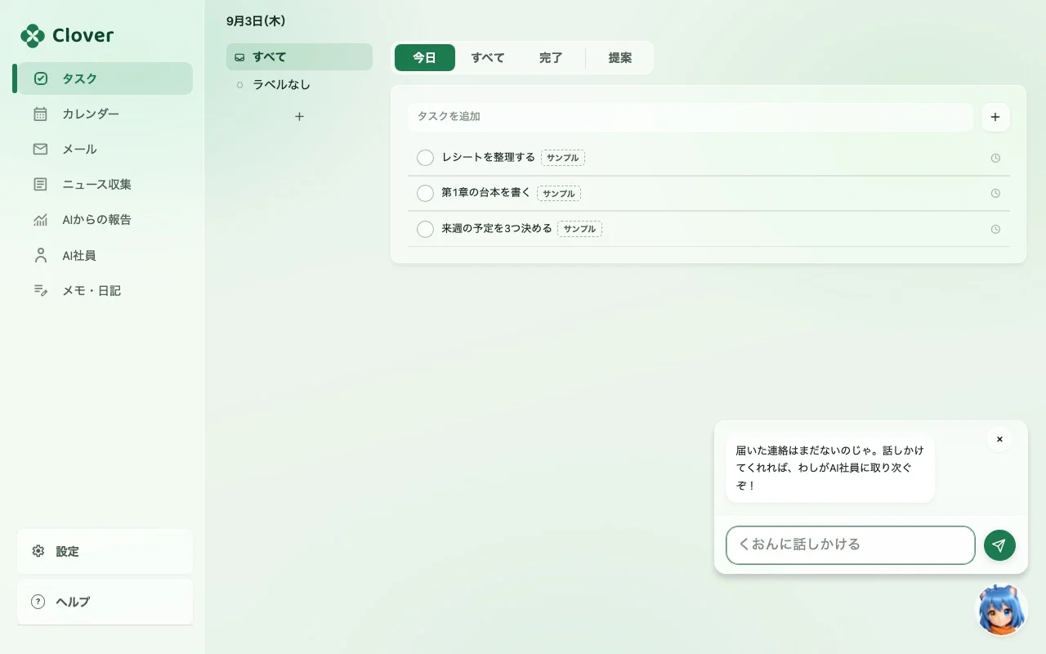Open メモ・日記 in the sidebar
1046x654 pixels.
pos(105,290)
